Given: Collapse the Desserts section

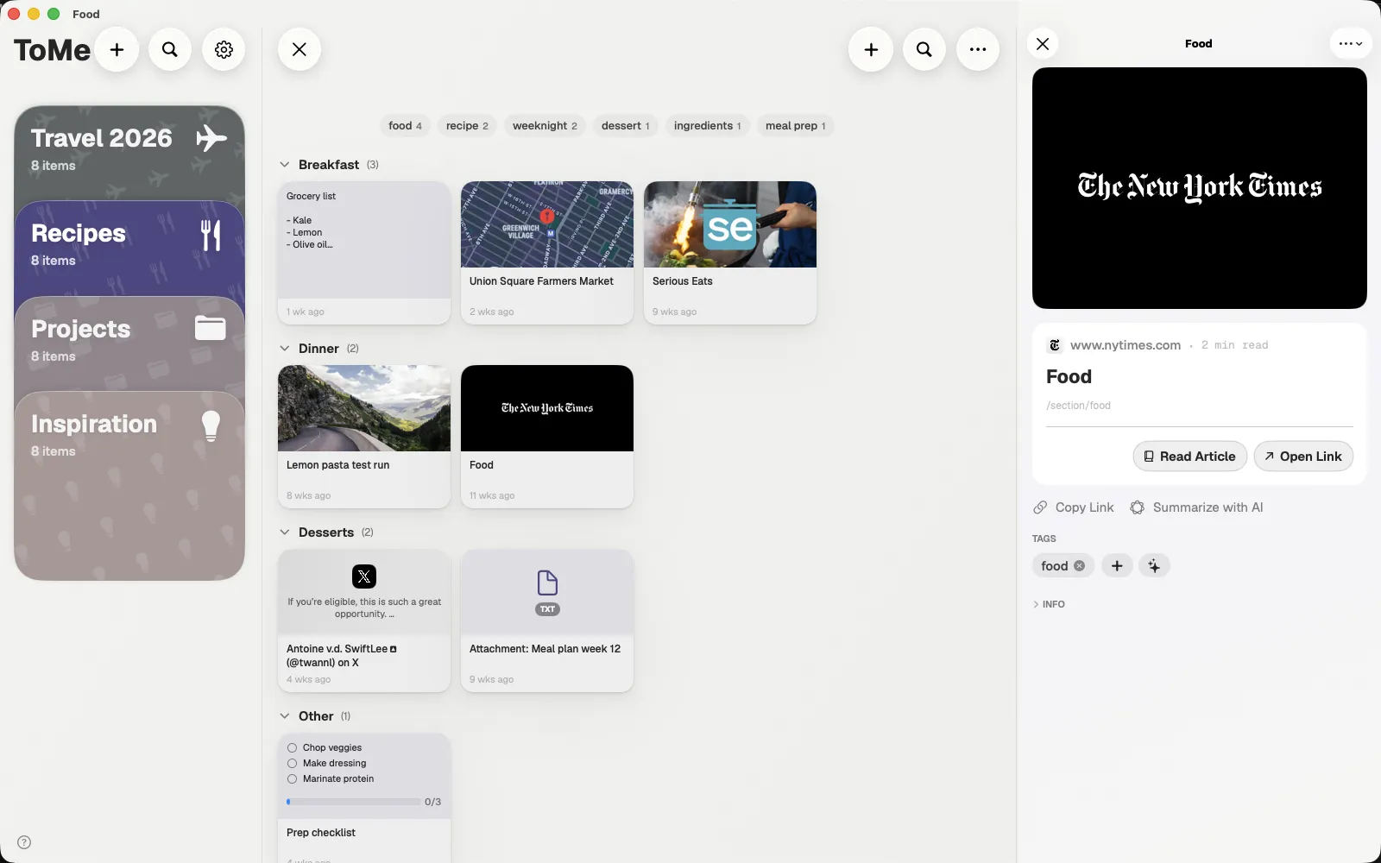Looking at the screenshot, I should pos(284,532).
